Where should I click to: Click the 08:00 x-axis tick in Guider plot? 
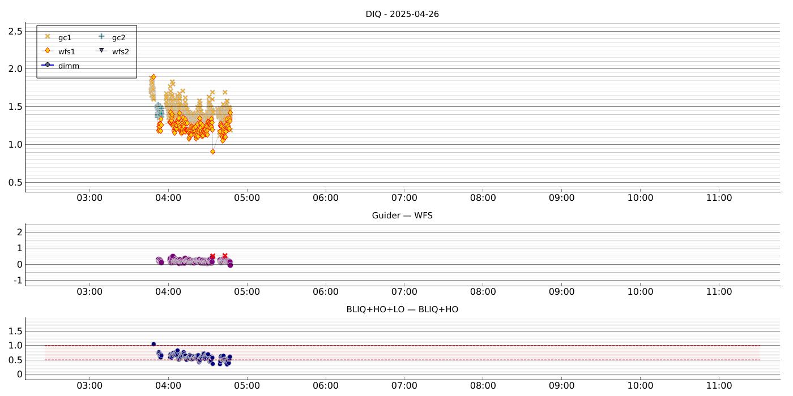tap(483, 292)
